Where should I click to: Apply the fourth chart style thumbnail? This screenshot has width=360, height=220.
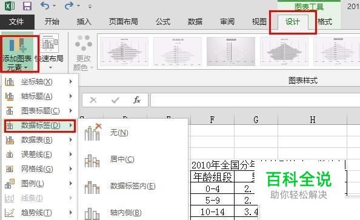point(284,51)
